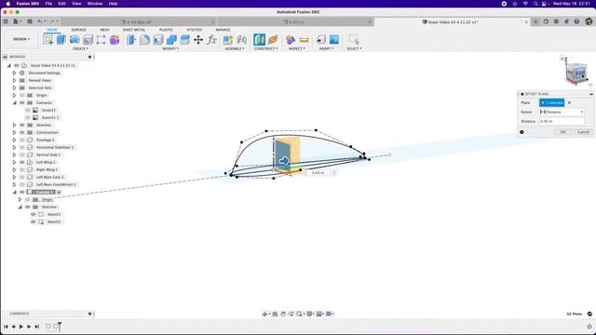Click the Insert Derive icon

pos(320,39)
